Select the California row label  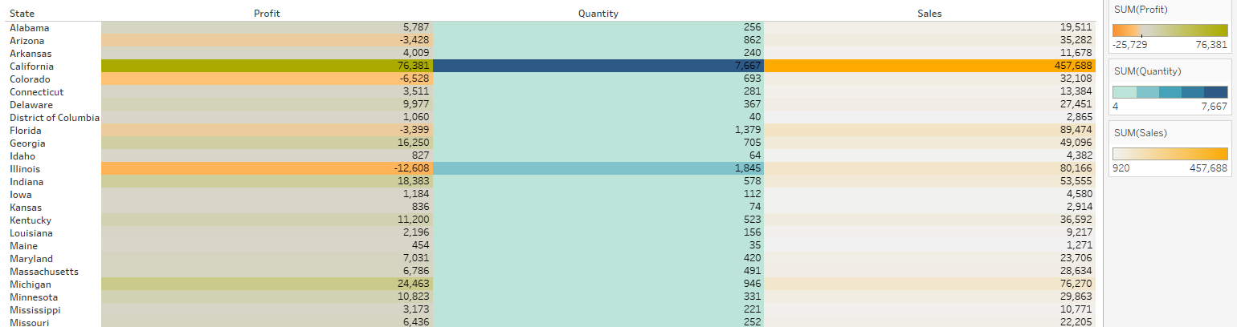click(x=31, y=67)
